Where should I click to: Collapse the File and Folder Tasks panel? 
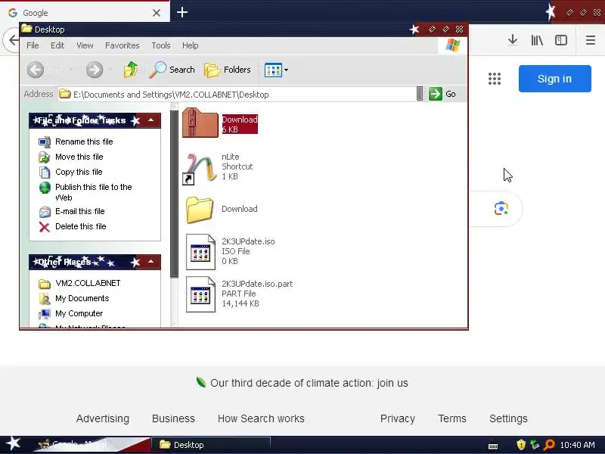click(x=150, y=120)
